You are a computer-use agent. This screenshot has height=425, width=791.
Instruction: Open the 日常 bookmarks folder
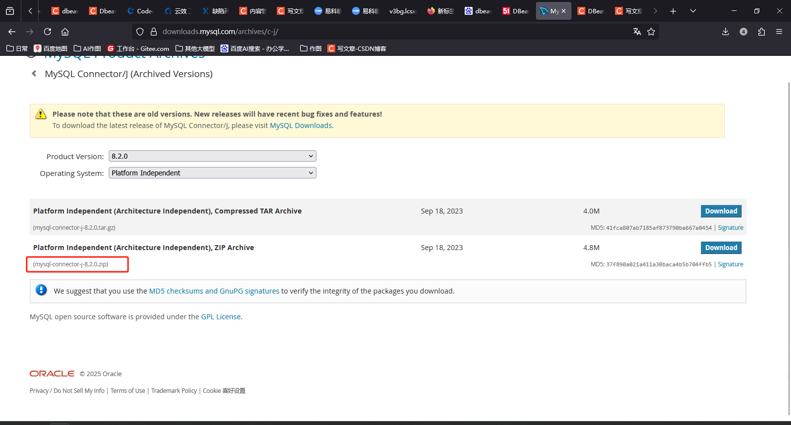pos(17,48)
